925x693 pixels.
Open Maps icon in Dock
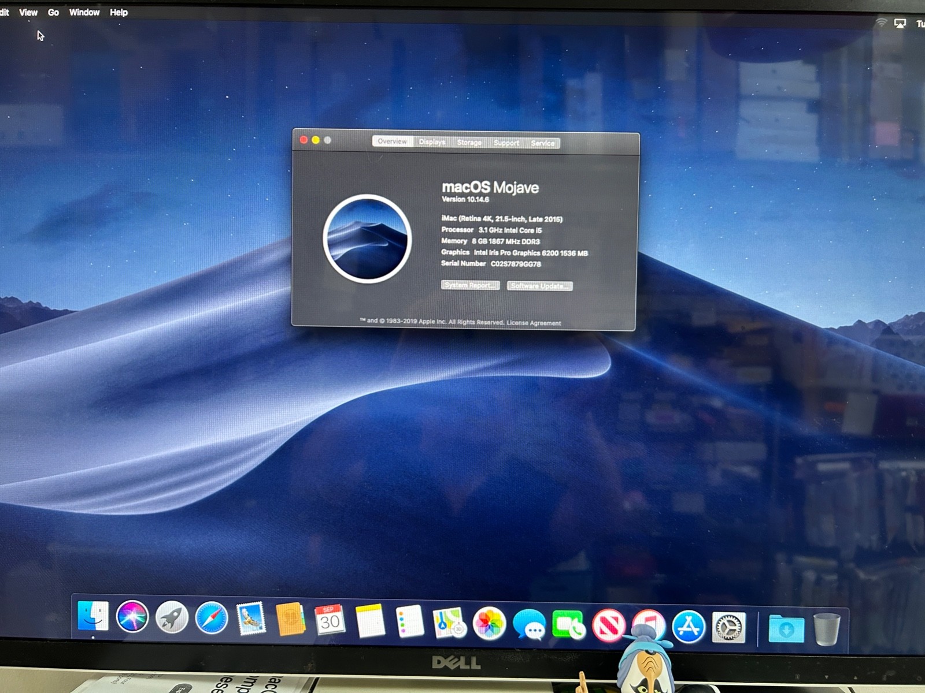pyautogui.click(x=450, y=623)
